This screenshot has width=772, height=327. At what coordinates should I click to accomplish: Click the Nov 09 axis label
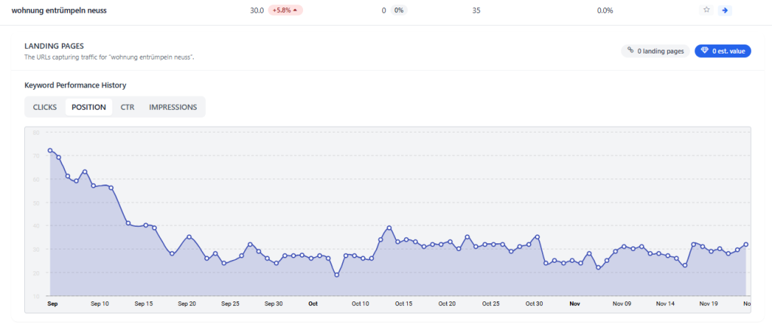(621, 304)
